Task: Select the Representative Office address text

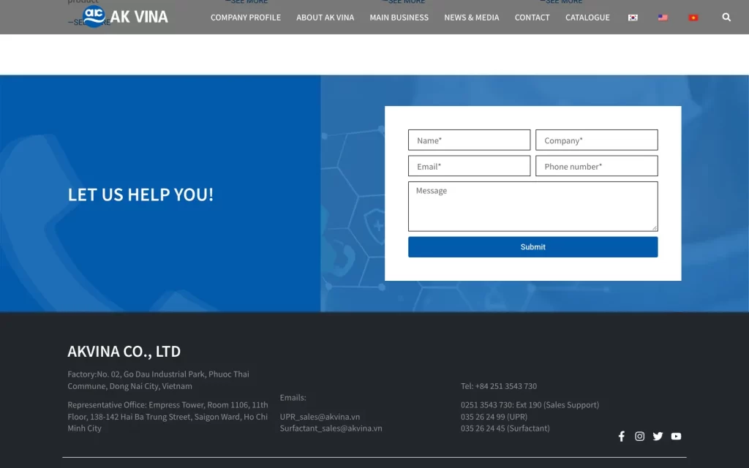Action: coord(168,416)
